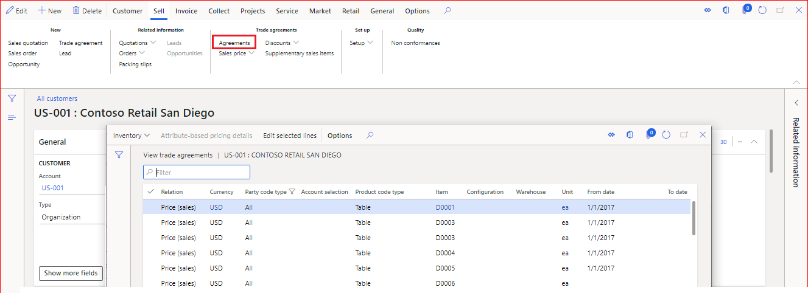Open the filter funnel in the trade agreements dialog

tap(119, 155)
